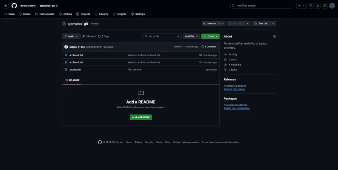Open ejemplos-git breadcrumb link in header

[47, 6]
